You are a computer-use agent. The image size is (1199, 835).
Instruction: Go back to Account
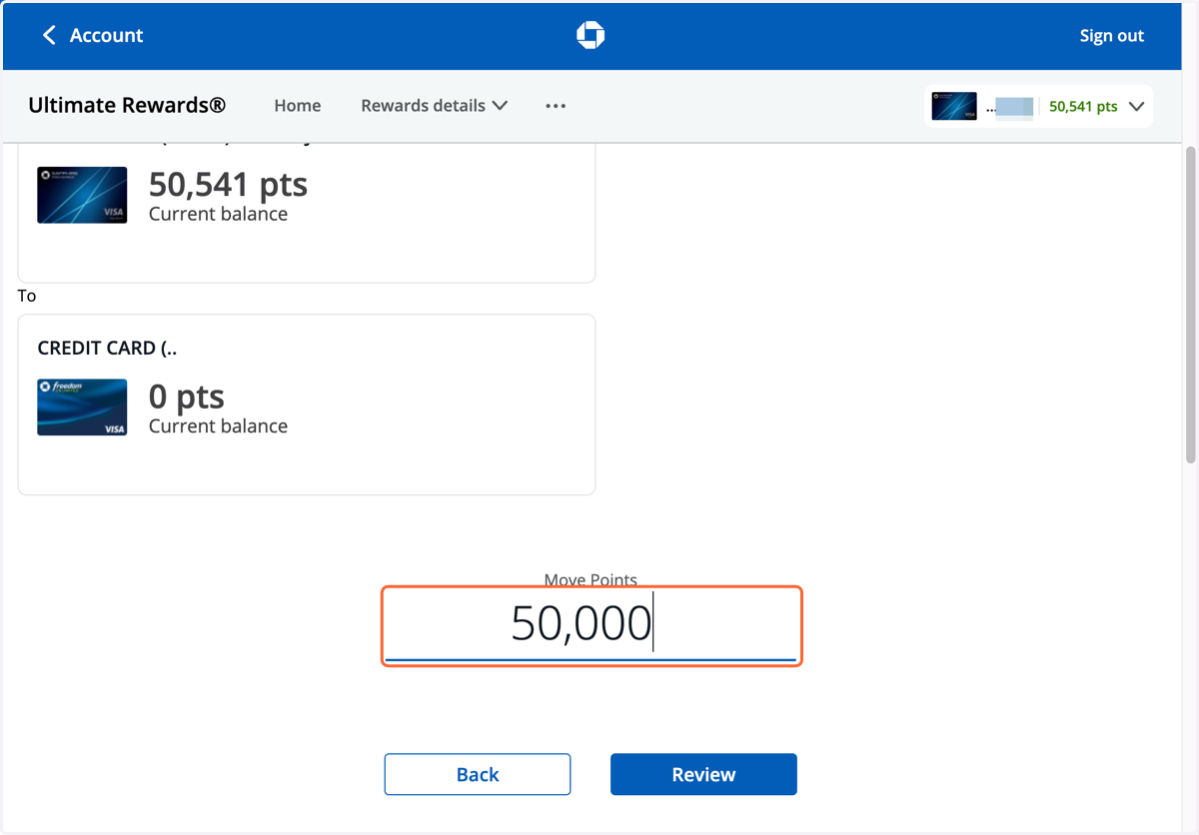92,35
